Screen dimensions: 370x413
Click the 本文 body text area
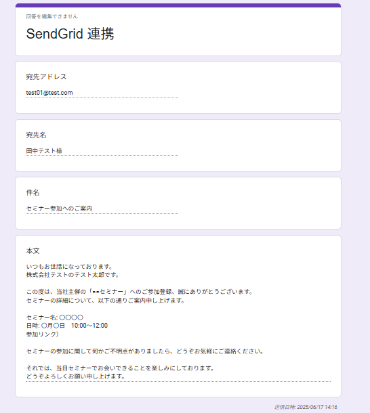point(178,322)
